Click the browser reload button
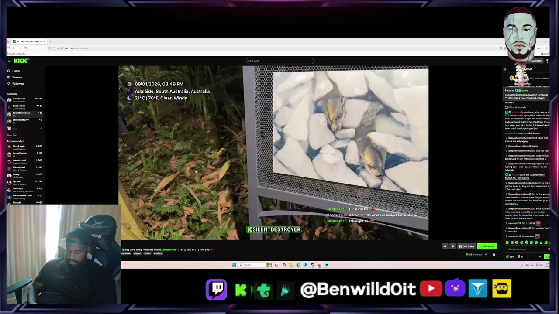This screenshot has width=559, height=314. point(25,48)
